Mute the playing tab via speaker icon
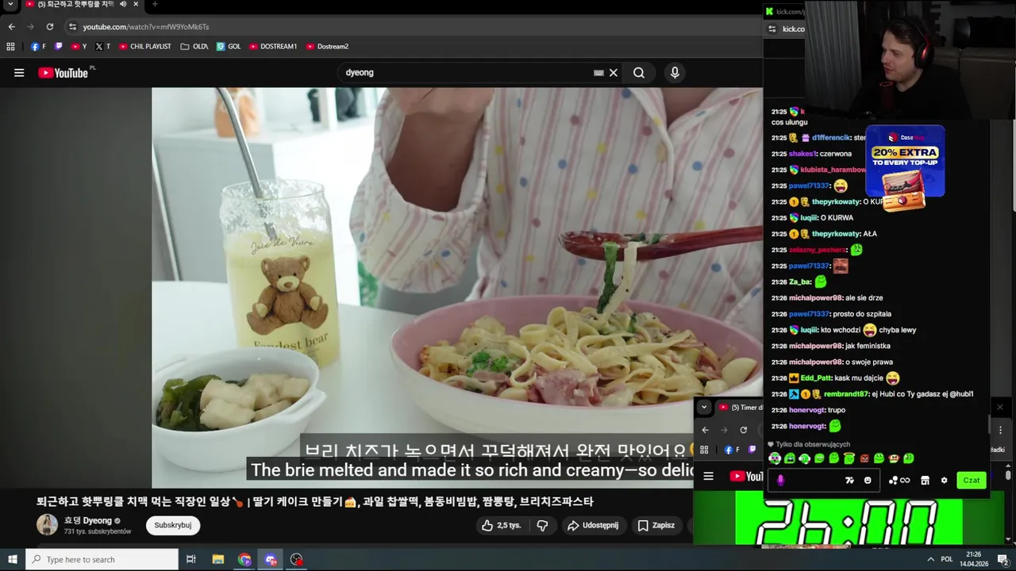The image size is (1016, 571). [122, 5]
